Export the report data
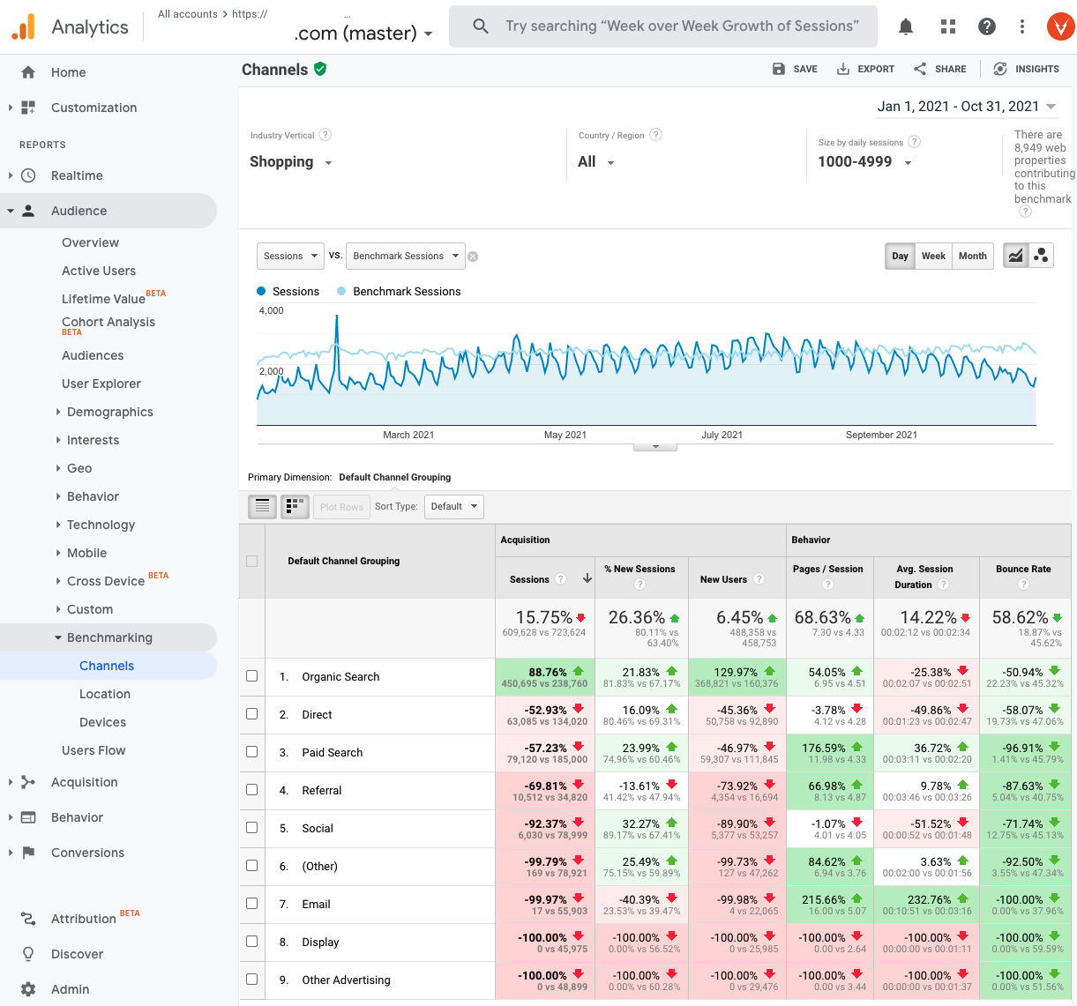The image size is (1077, 1006). pos(865,69)
